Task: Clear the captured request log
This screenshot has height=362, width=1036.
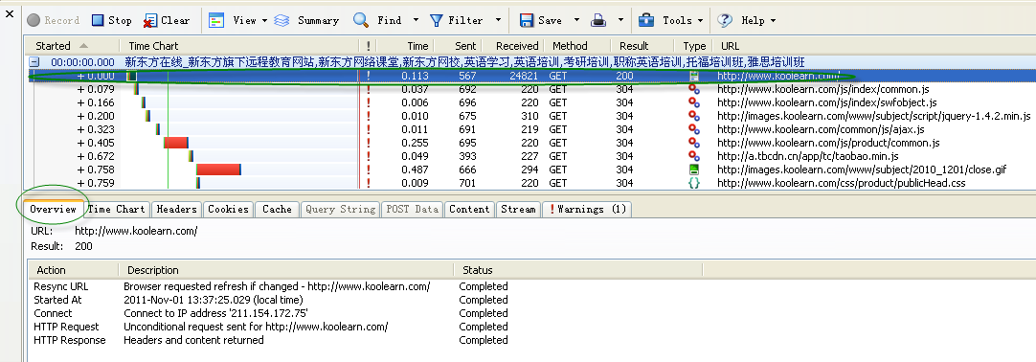Action: point(168,20)
